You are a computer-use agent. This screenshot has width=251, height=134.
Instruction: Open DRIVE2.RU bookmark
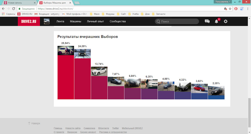point(25,14)
